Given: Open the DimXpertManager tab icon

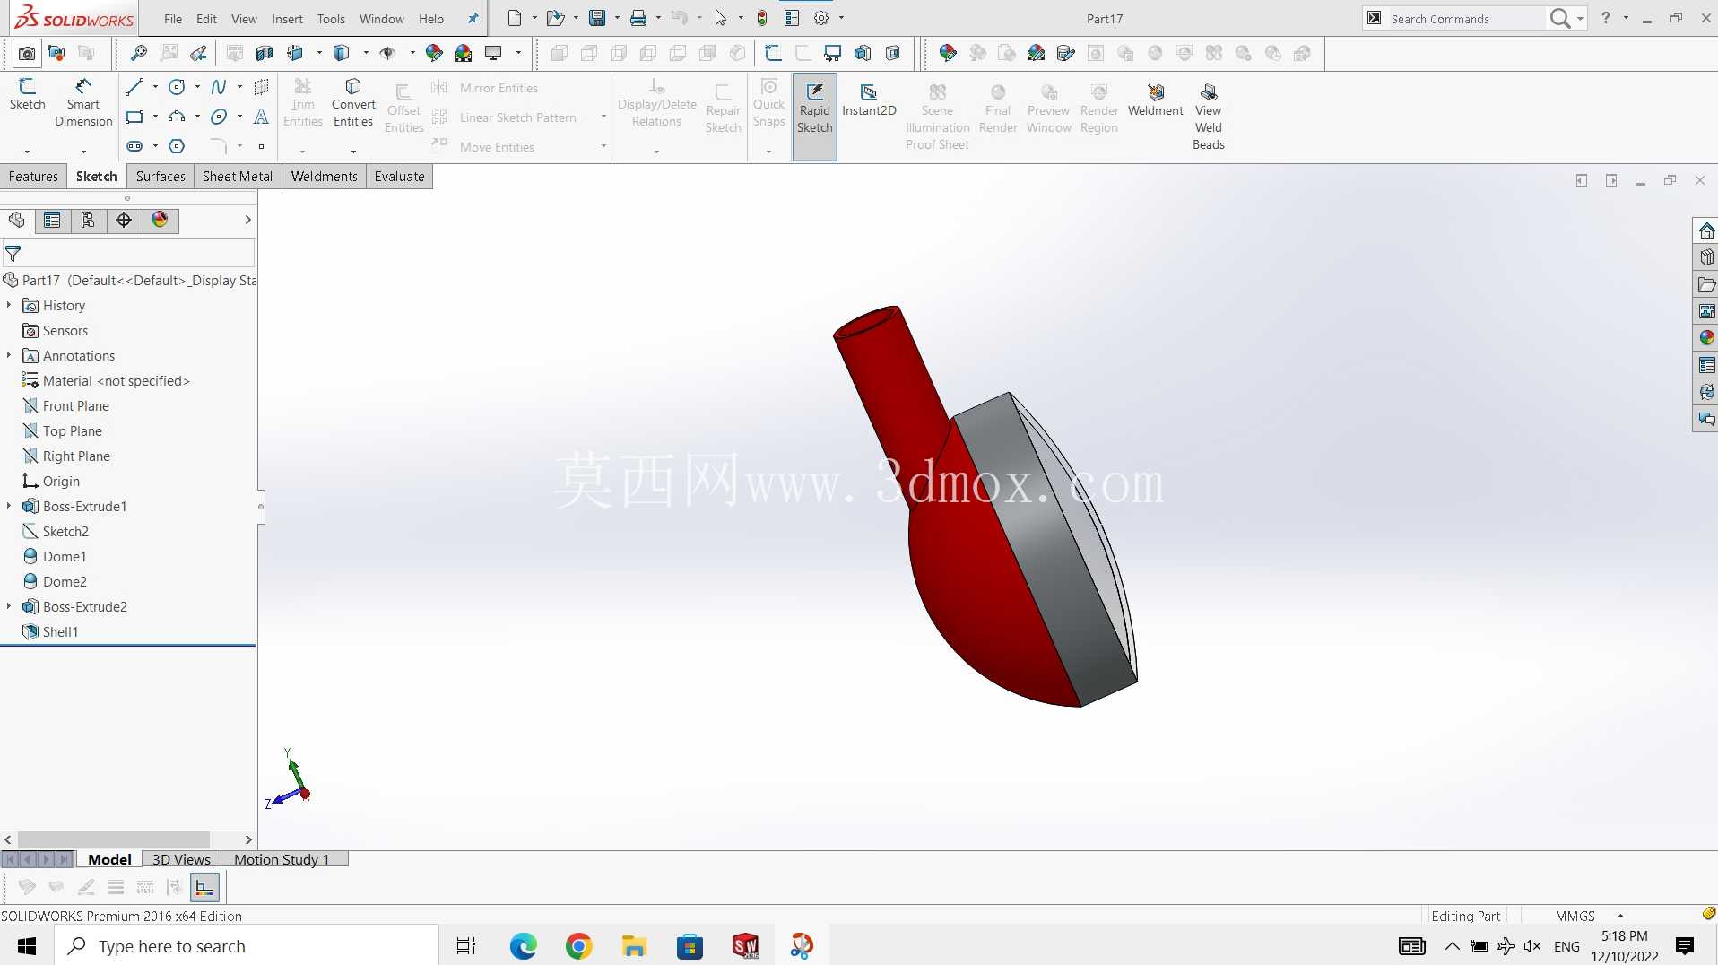Looking at the screenshot, I should (124, 221).
